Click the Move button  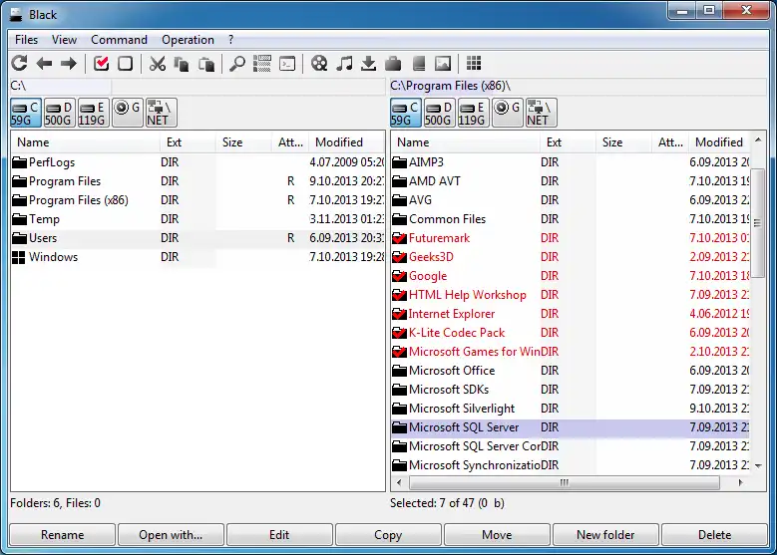pyautogui.click(x=497, y=535)
